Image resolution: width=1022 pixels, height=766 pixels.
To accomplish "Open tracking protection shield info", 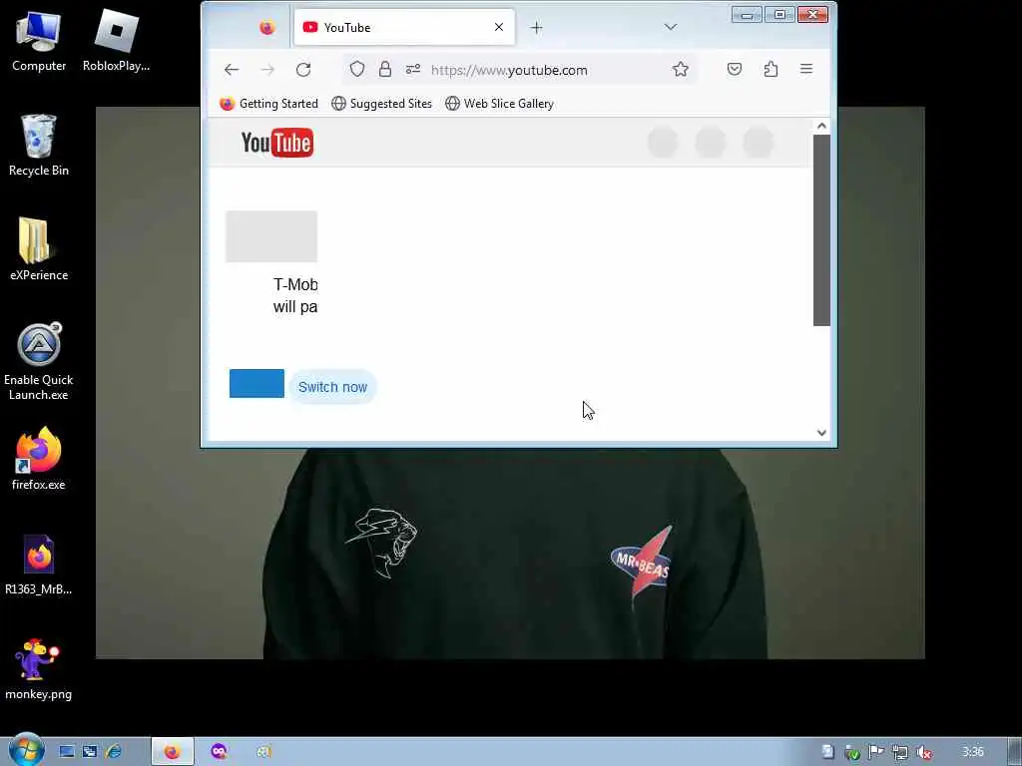I will [x=357, y=69].
